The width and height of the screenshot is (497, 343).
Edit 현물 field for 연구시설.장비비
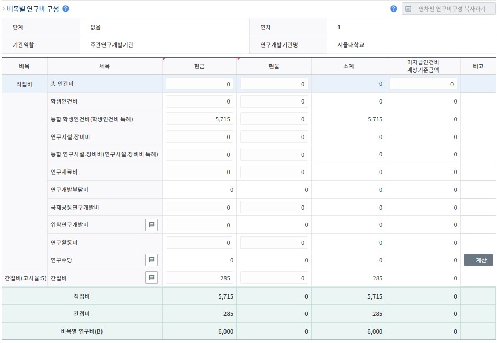pos(274,137)
